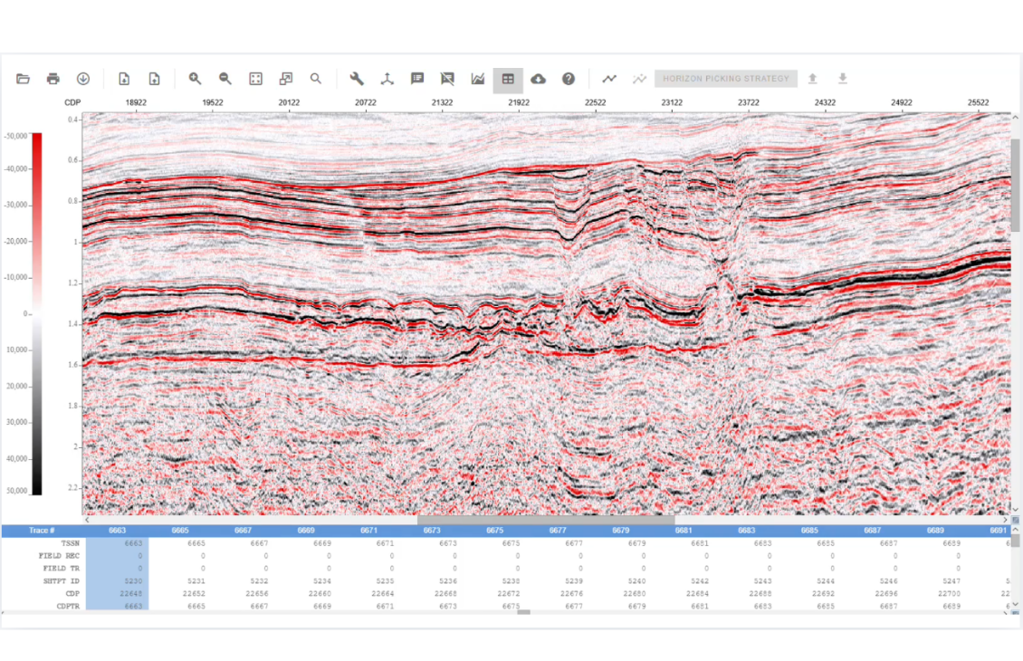This screenshot has width=1023, height=661.
Task: Click the TSSN row label
Action: click(71, 543)
